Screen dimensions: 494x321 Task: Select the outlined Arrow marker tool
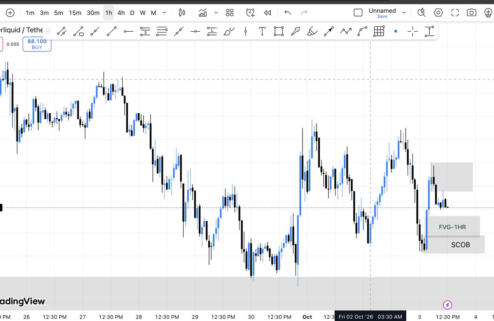(x=295, y=31)
